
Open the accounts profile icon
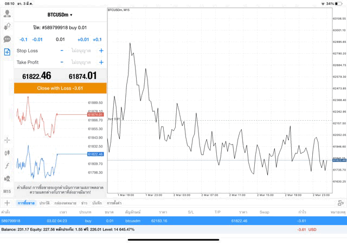(x=7, y=13)
